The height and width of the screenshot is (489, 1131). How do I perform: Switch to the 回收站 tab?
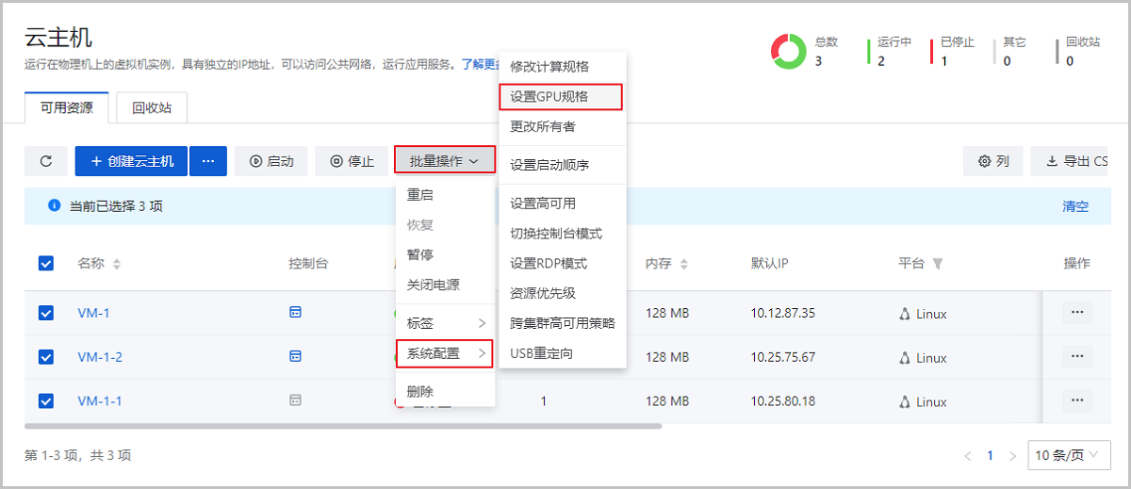pos(152,107)
